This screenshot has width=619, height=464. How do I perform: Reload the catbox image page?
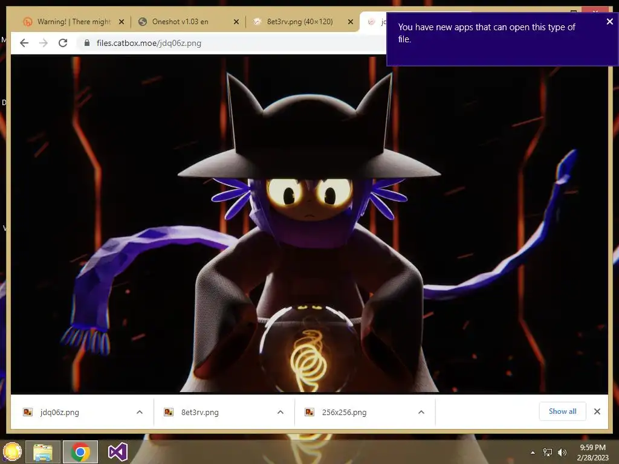pos(63,43)
